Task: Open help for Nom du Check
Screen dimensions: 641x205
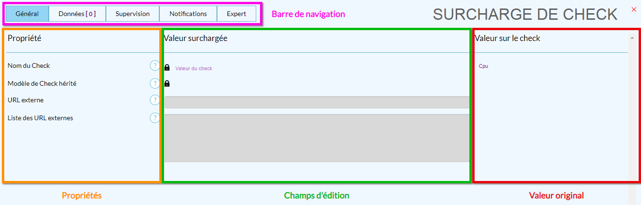Action: point(155,66)
